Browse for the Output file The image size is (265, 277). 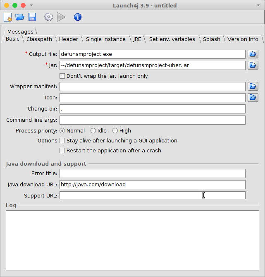click(x=253, y=54)
